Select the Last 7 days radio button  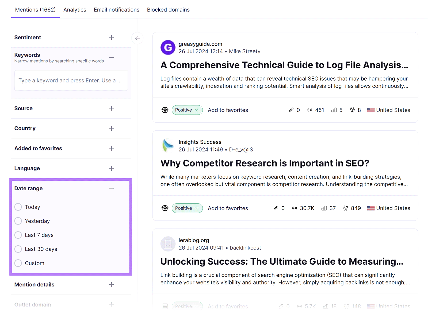18,235
